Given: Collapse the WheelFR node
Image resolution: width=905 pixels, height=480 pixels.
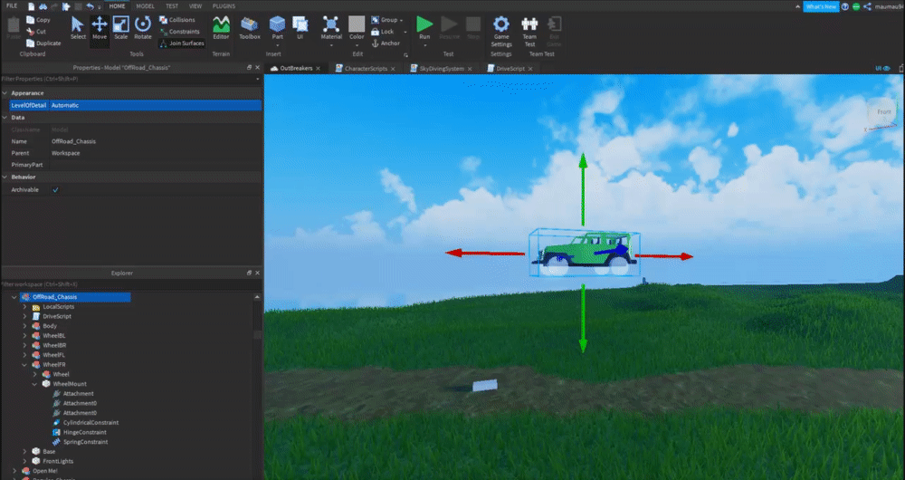Looking at the screenshot, I should [24, 364].
